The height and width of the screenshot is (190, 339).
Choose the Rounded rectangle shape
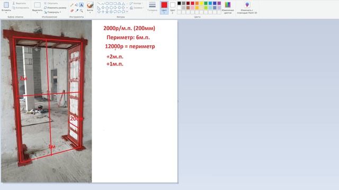click(x=115, y=4)
